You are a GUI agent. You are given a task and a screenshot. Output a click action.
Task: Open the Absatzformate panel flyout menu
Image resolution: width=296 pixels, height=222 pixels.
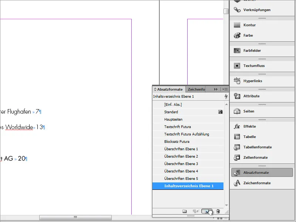pos(225,89)
